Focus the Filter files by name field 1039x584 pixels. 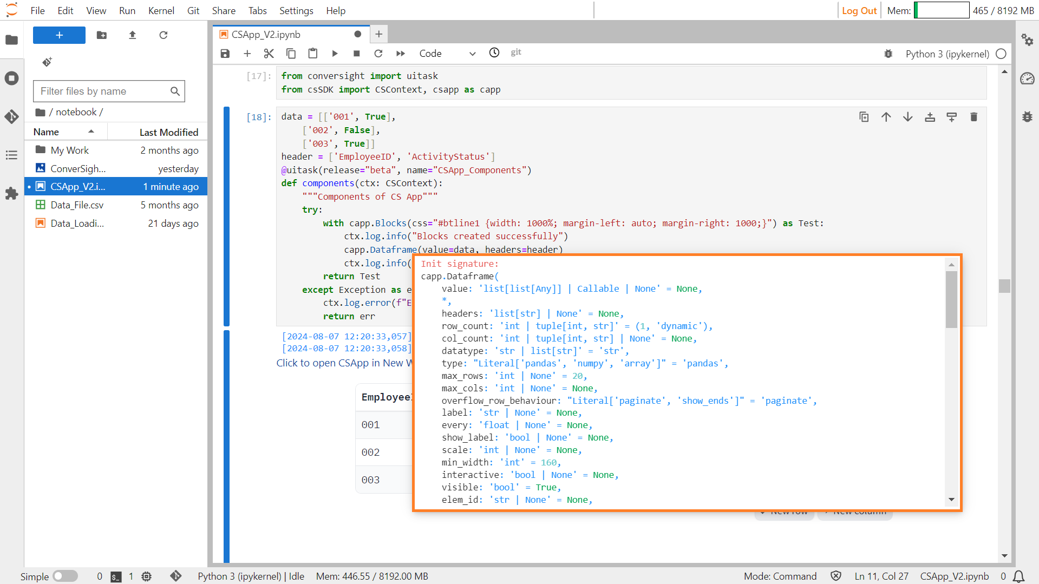click(109, 91)
